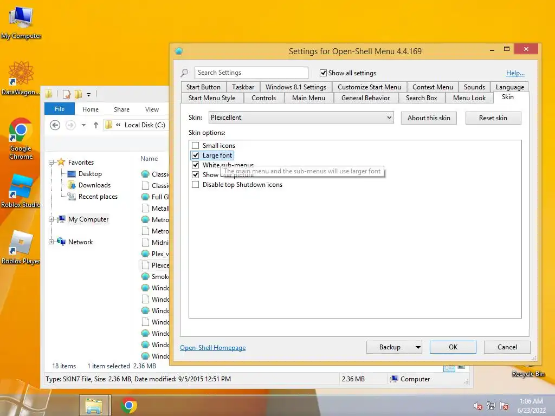Uncheck Show all settings
Screen dimensions: 555x416
[x=323, y=73]
